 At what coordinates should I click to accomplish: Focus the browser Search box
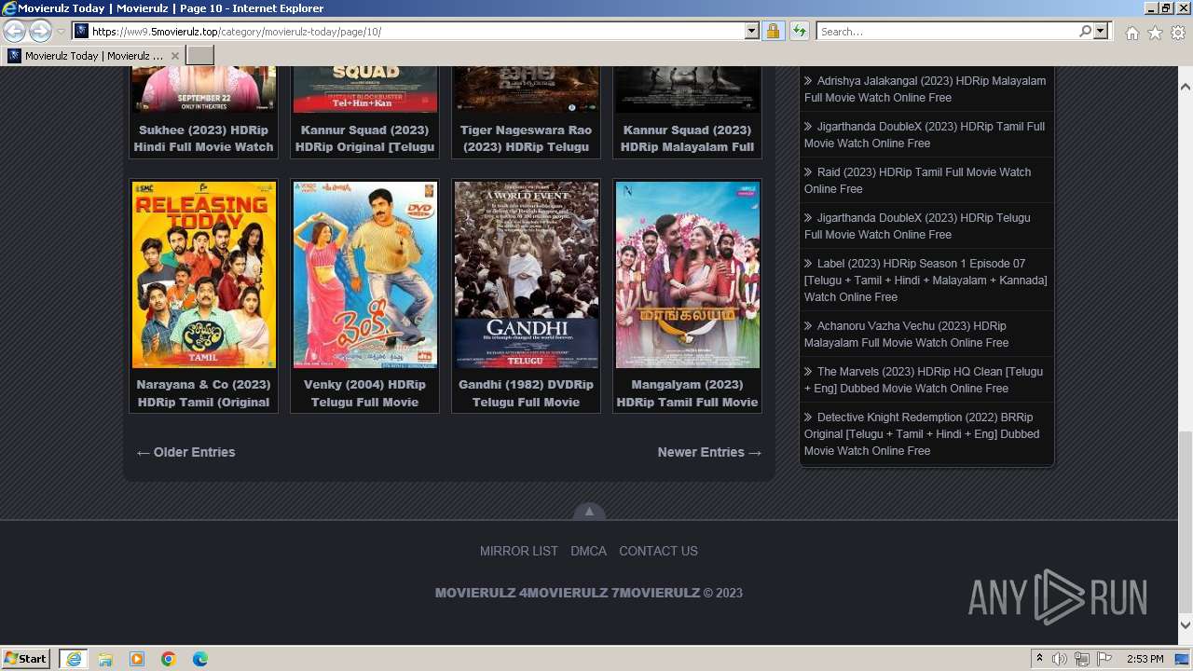tap(947, 31)
